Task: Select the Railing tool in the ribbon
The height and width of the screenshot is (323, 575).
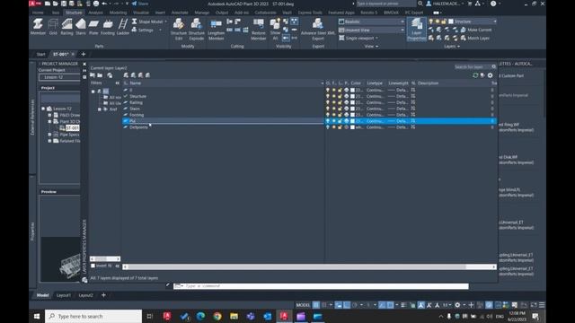Action: (x=66, y=27)
